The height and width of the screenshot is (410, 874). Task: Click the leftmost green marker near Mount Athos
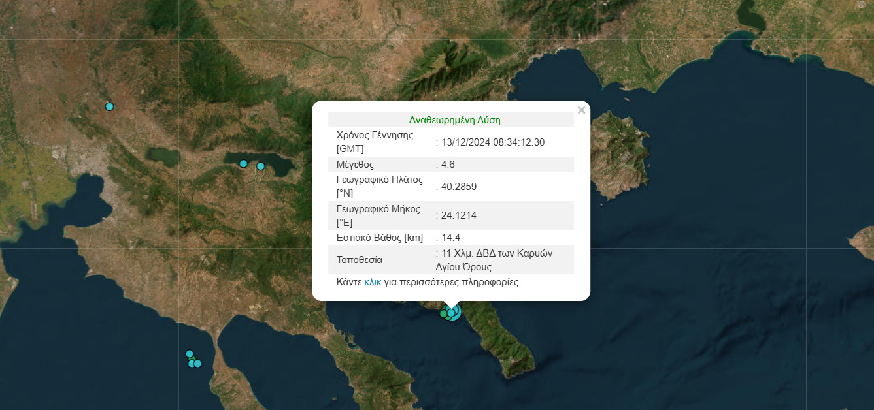tap(443, 314)
